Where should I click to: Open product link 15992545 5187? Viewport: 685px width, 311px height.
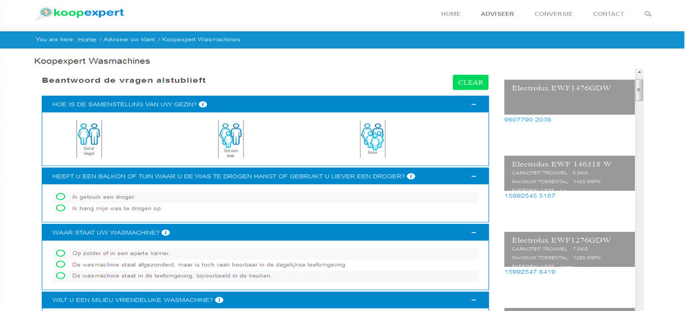529,196
